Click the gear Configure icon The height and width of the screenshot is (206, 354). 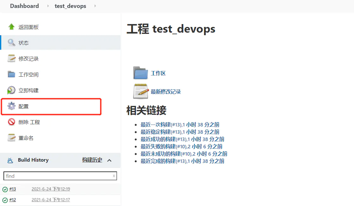[11, 106]
